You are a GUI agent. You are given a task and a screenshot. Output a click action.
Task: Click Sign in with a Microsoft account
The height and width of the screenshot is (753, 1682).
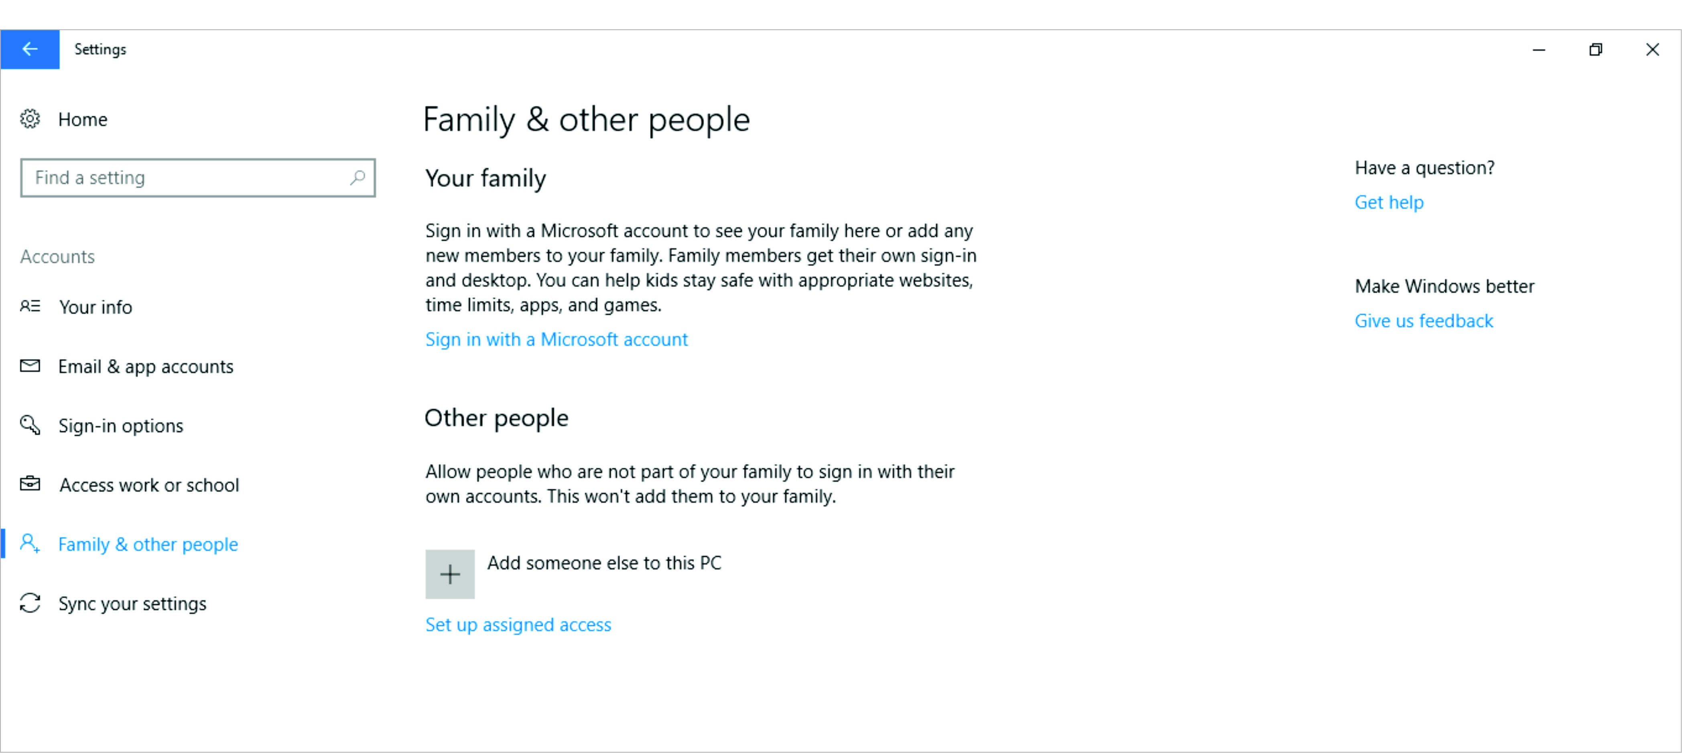coord(556,340)
